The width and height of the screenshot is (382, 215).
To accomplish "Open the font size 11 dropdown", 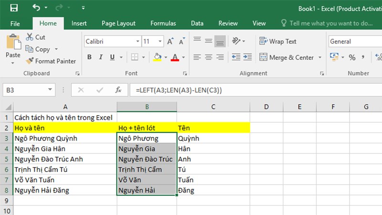I will (x=160, y=42).
